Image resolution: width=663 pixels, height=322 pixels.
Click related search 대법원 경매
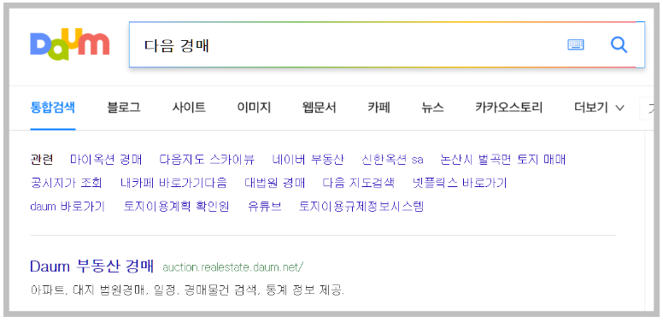pyautogui.click(x=275, y=183)
